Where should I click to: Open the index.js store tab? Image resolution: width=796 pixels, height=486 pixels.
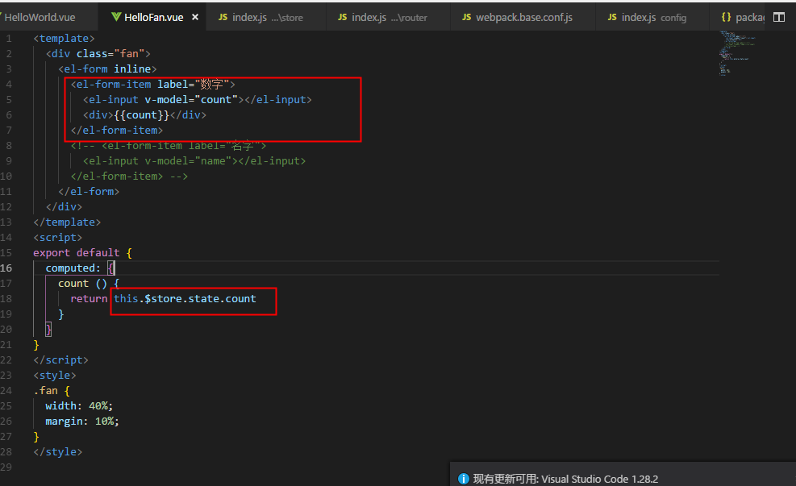[266, 17]
